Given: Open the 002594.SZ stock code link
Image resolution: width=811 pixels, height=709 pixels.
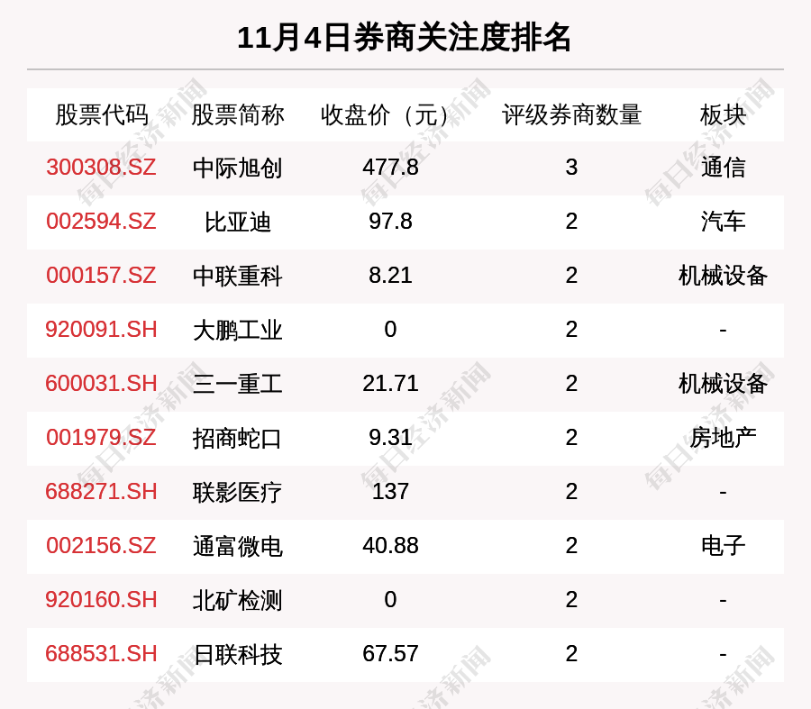Looking at the screenshot, I should point(101,222).
